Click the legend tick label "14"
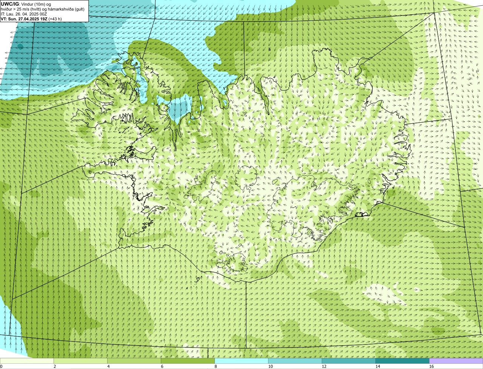The image size is (483, 369). click(x=378, y=366)
